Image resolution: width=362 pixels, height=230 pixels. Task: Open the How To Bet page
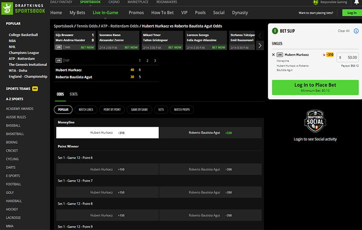click(162, 13)
